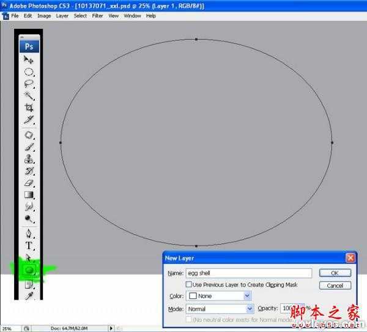Image resolution: width=367 pixels, height=332 pixels.
Task: Enable Use Previous Layer clipping mask
Action: tap(188, 284)
